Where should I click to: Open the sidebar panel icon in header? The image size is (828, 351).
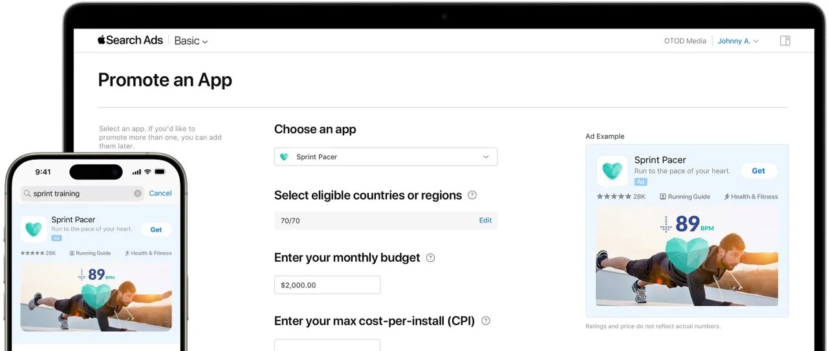[785, 41]
